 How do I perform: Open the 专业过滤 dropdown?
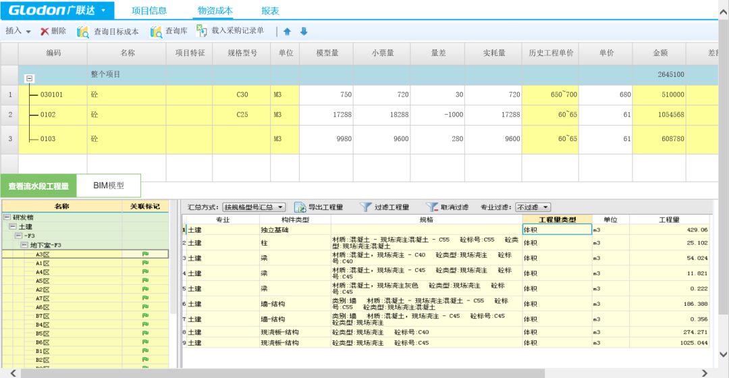[533, 207]
